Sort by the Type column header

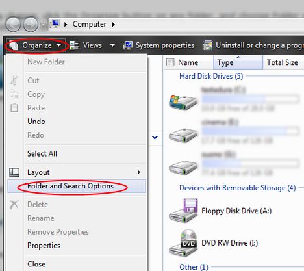point(238,62)
